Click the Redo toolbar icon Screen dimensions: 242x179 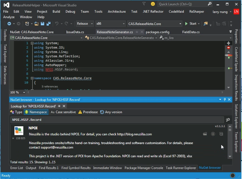pyautogui.click(x=66, y=24)
